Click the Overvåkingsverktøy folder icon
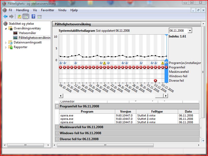 pyautogui.click(x=10, y=28)
